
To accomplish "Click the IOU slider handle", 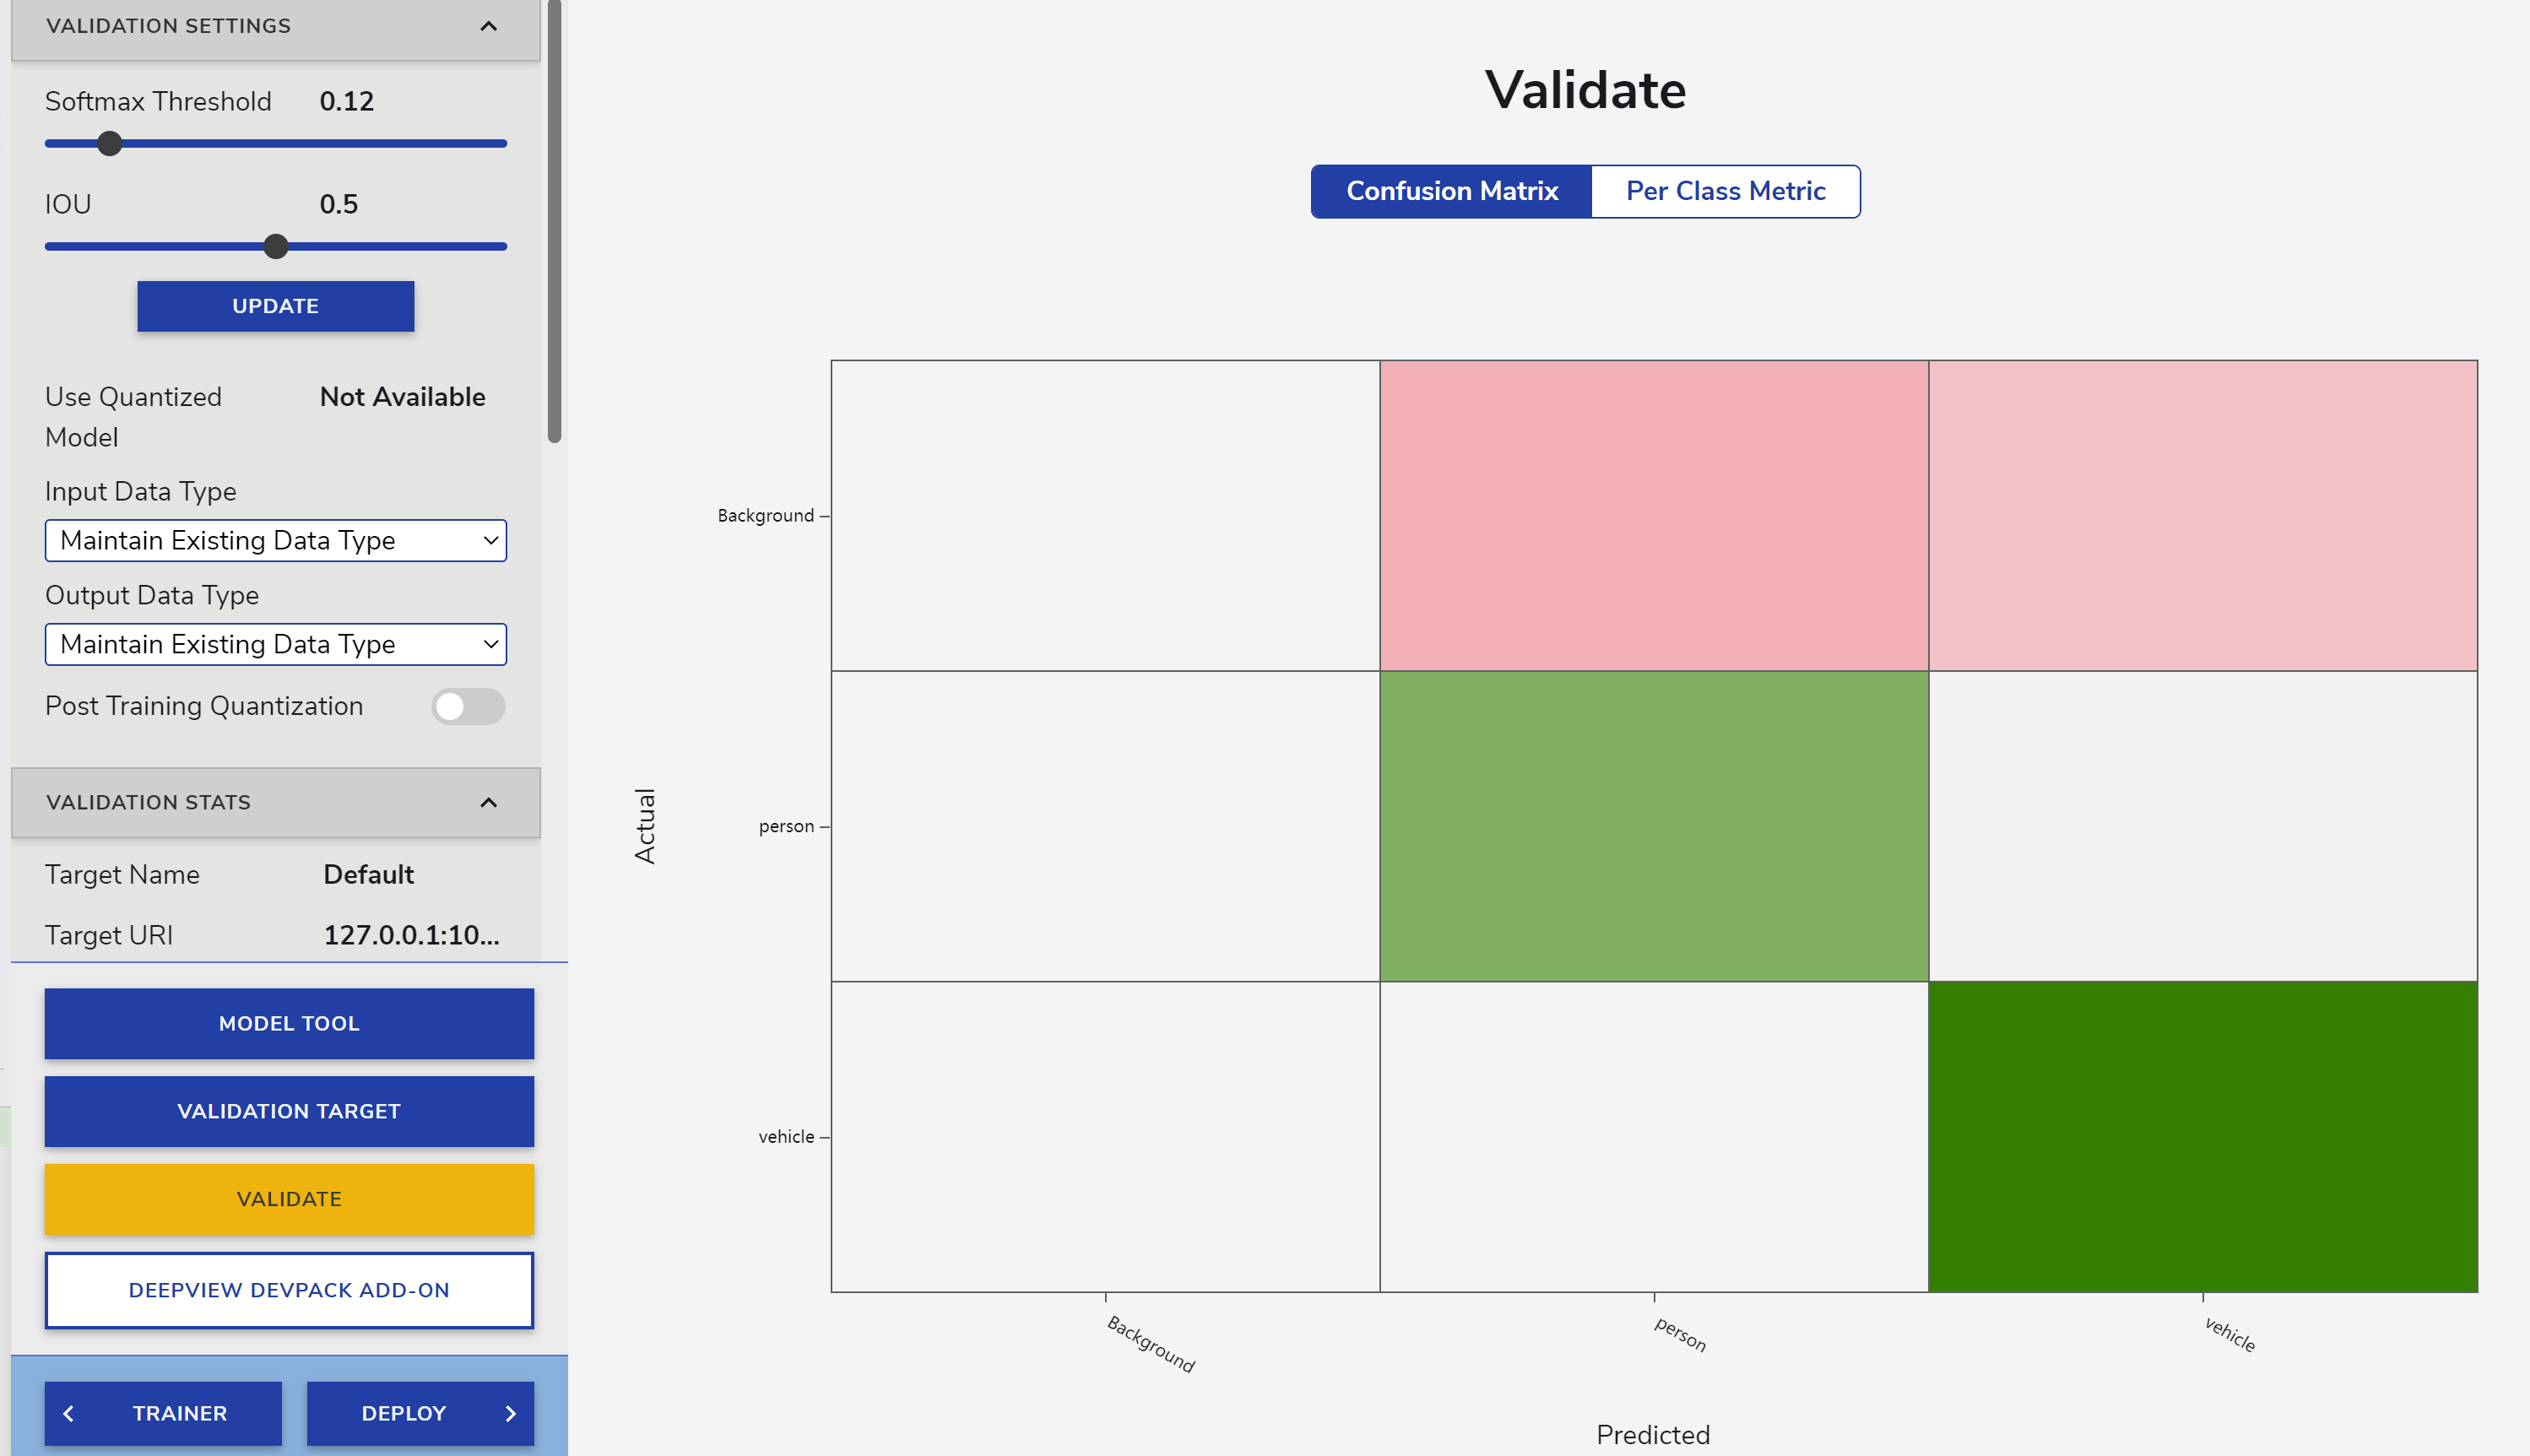I will (x=276, y=247).
